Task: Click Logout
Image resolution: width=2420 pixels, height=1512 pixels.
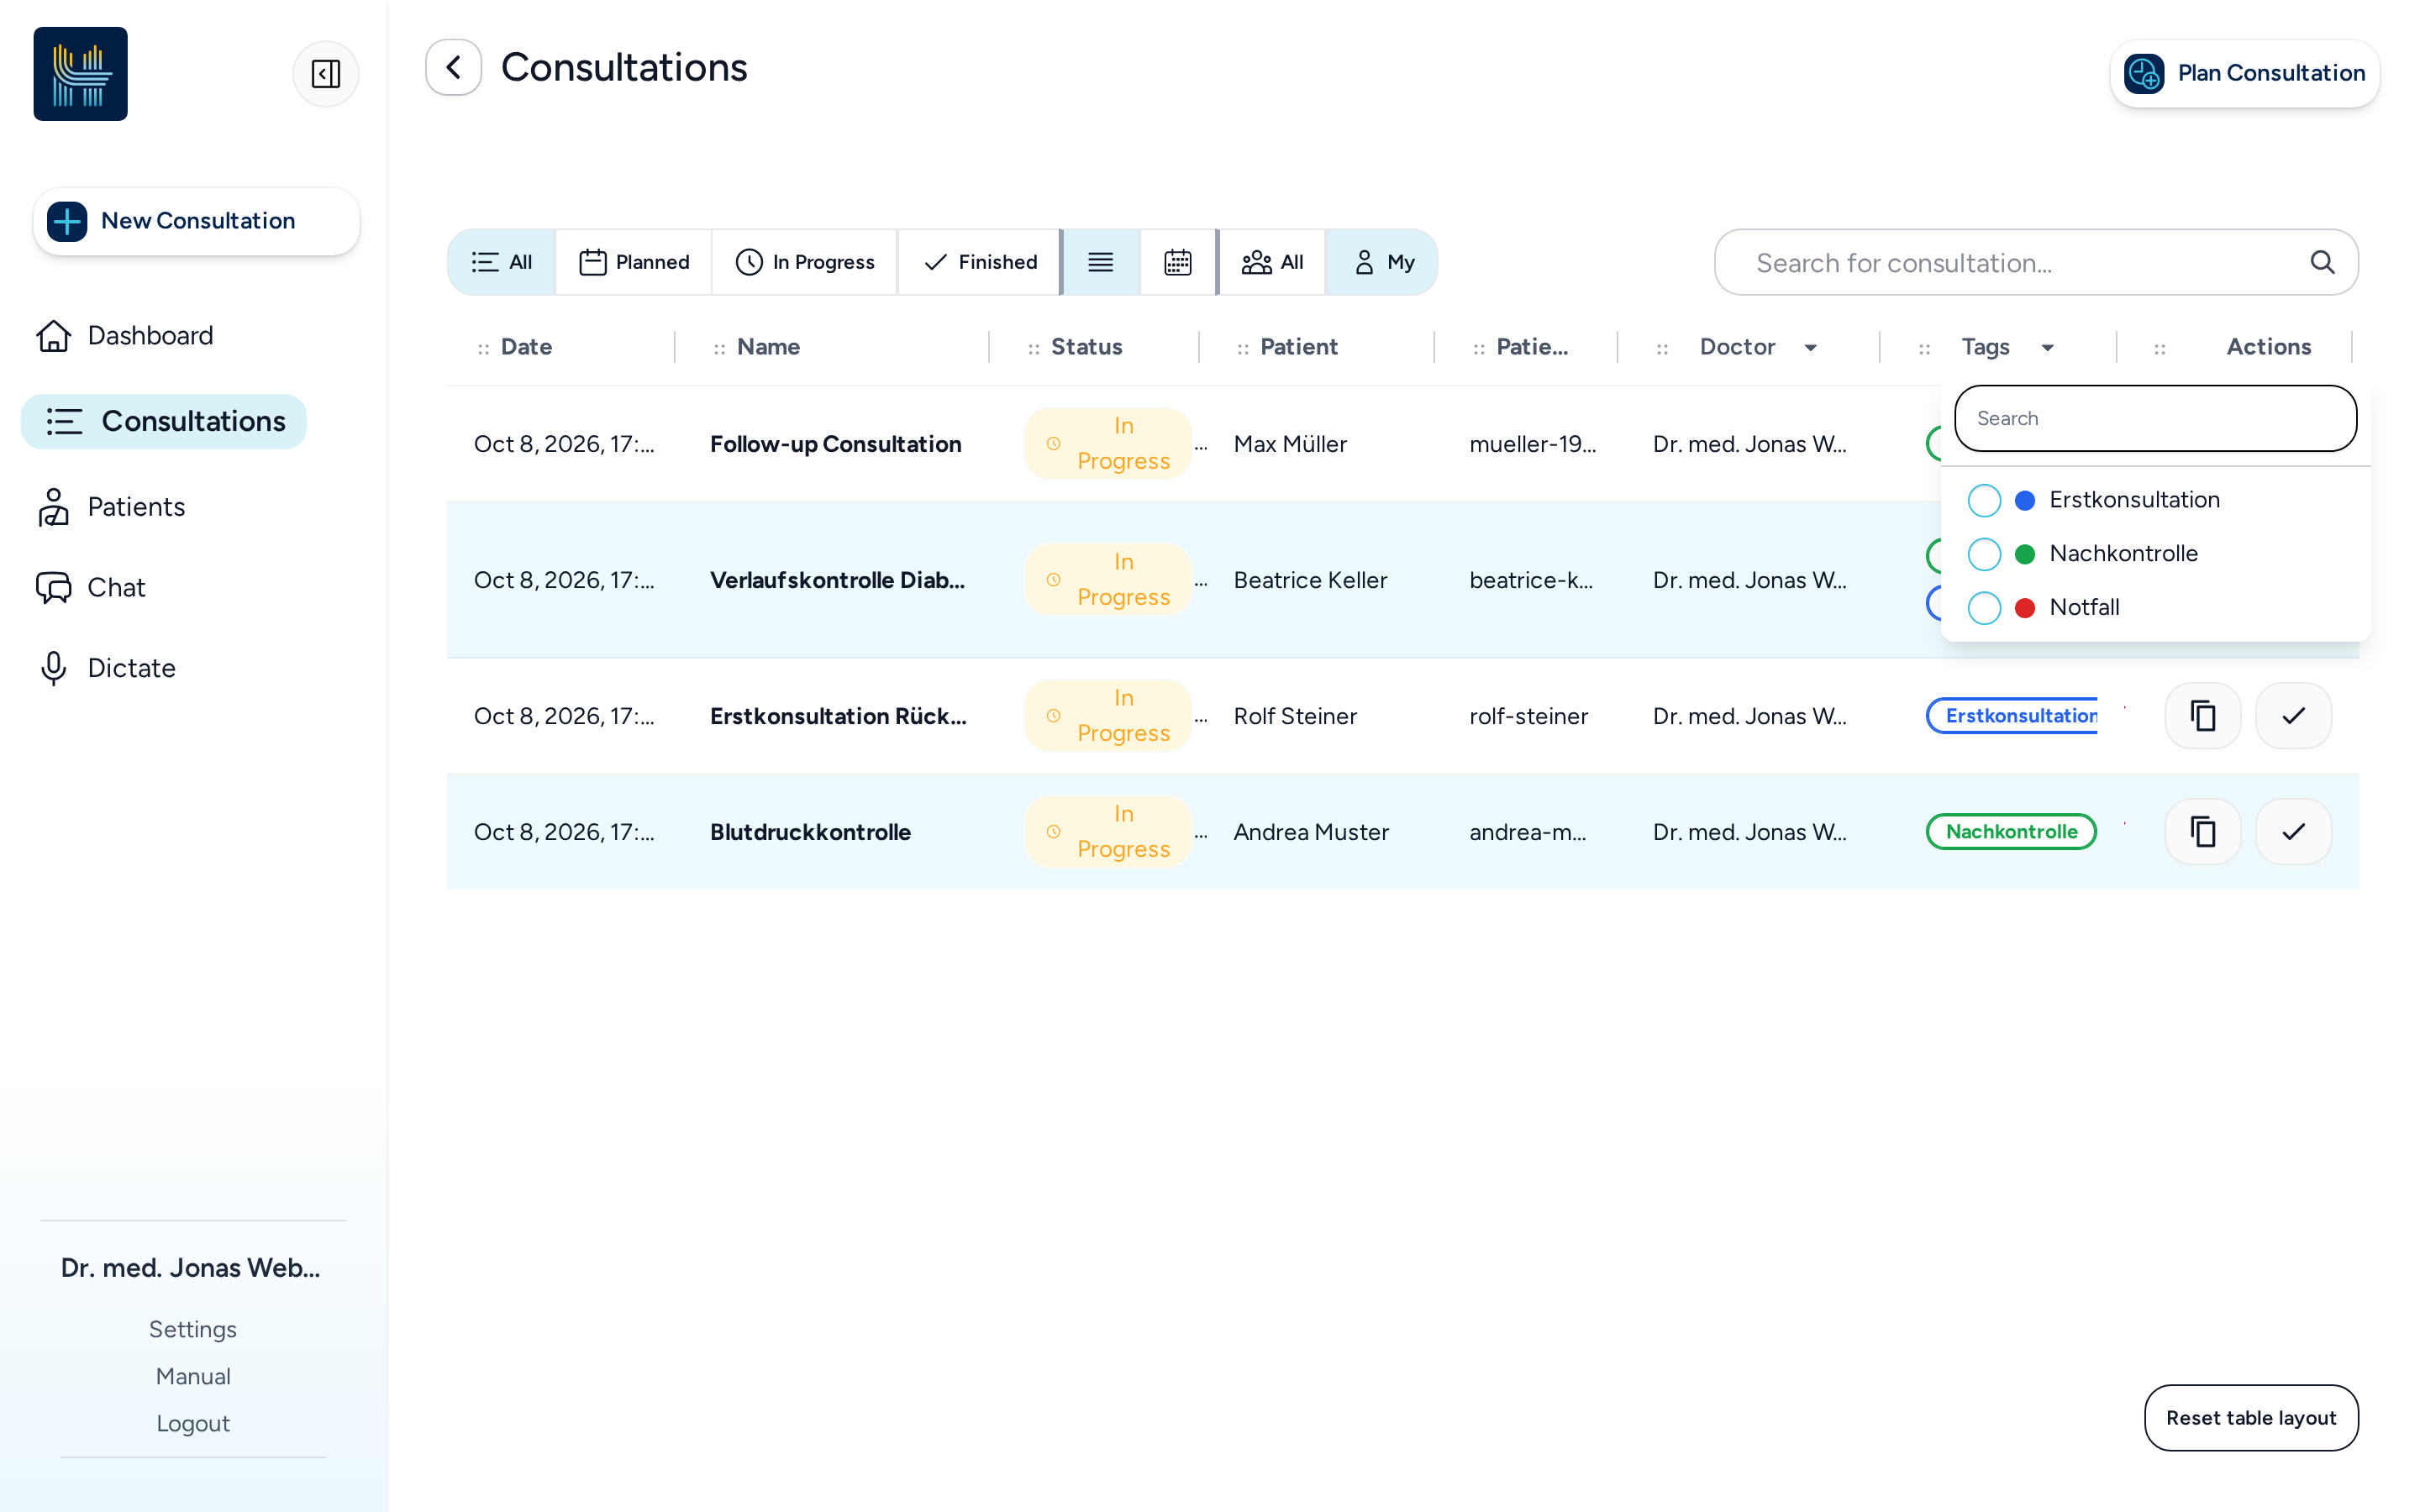Action: click(x=193, y=1423)
